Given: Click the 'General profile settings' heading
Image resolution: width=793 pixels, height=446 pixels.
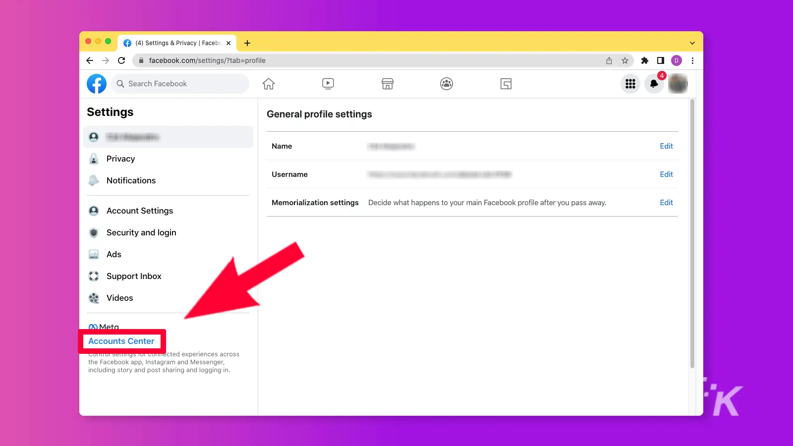Looking at the screenshot, I should [x=319, y=114].
